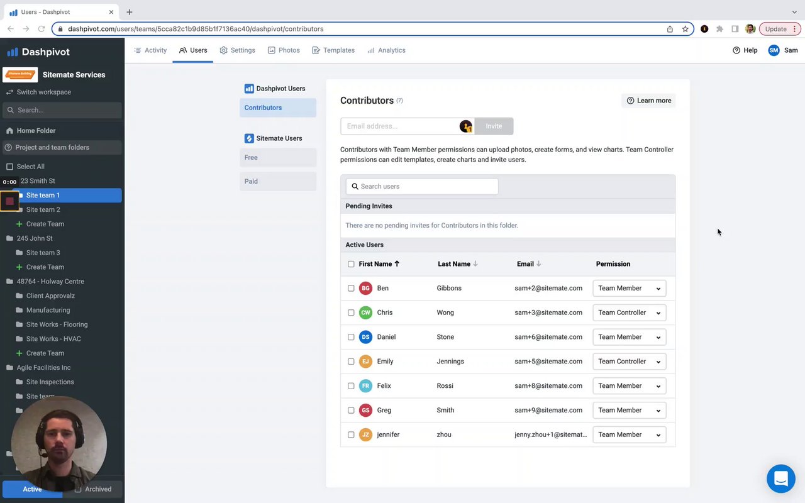Open the Analytics tab

[386, 50]
